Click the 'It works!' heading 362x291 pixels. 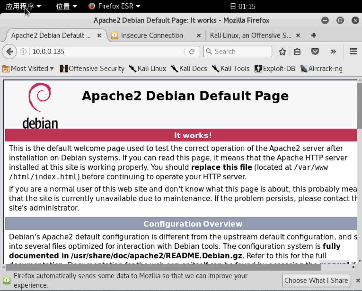click(x=193, y=135)
